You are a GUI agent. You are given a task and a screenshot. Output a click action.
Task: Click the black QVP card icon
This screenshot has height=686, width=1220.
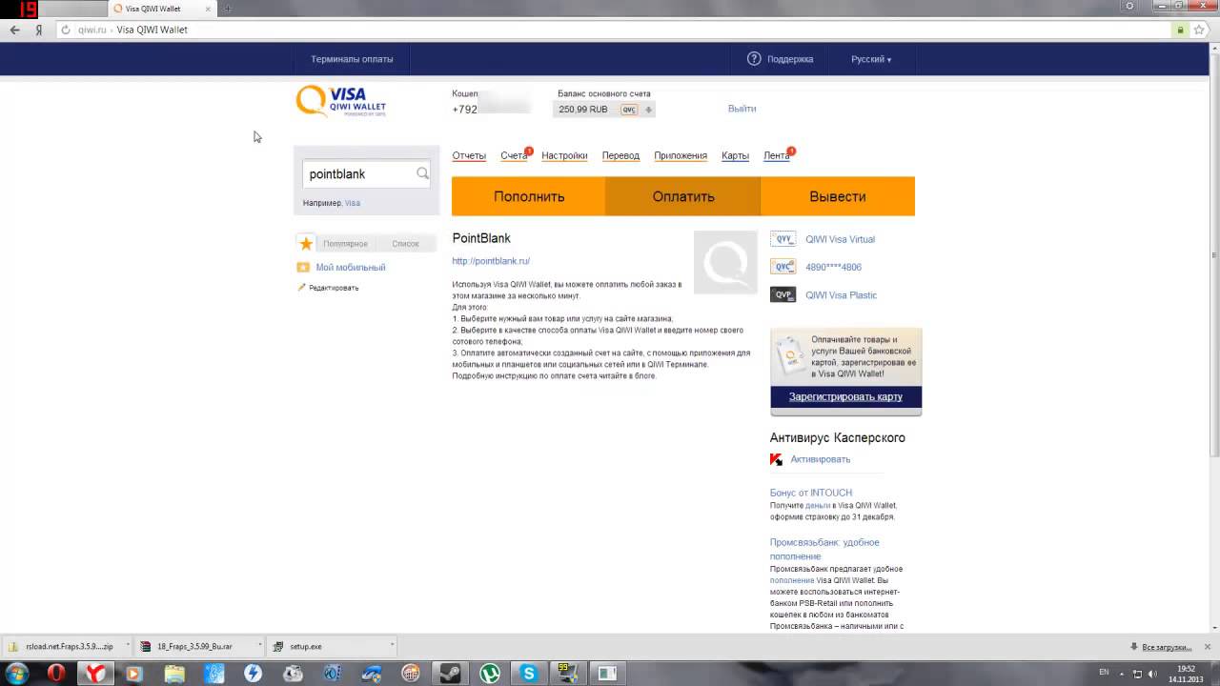pos(783,294)
